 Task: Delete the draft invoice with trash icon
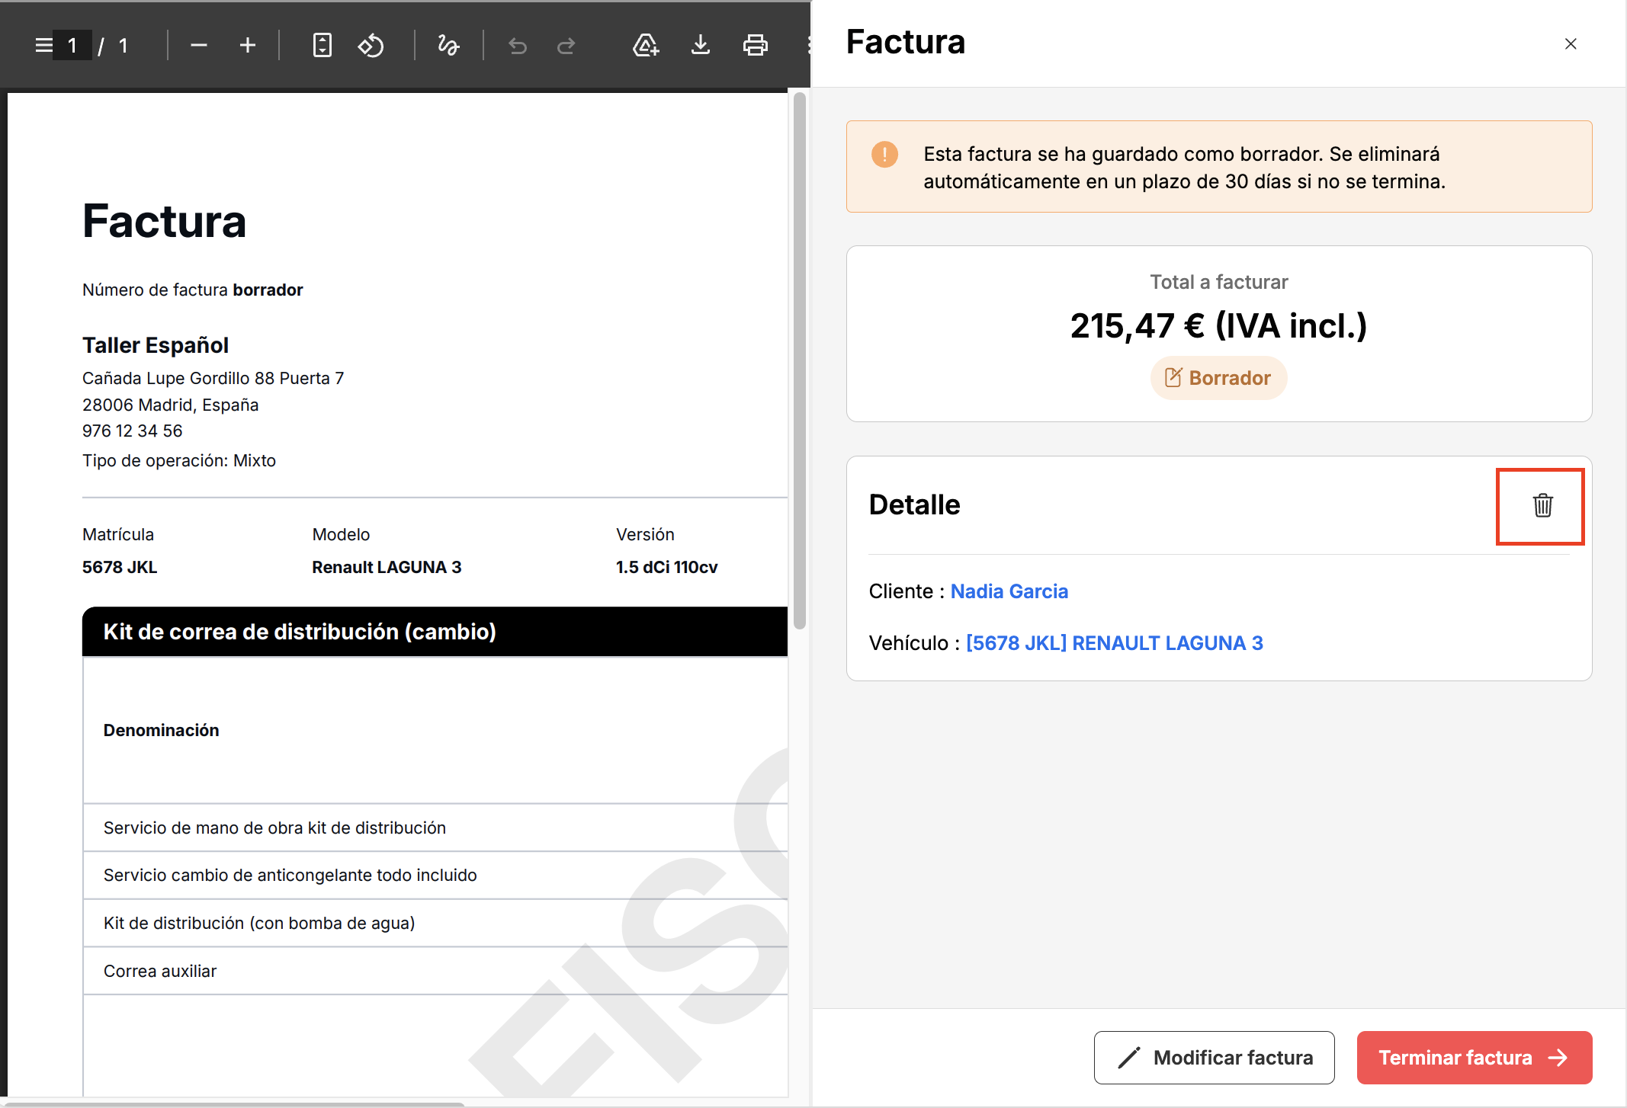(1542, 505)
